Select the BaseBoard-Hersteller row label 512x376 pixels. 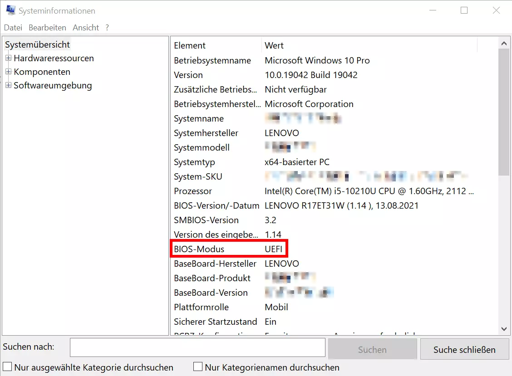pos(215,264)
